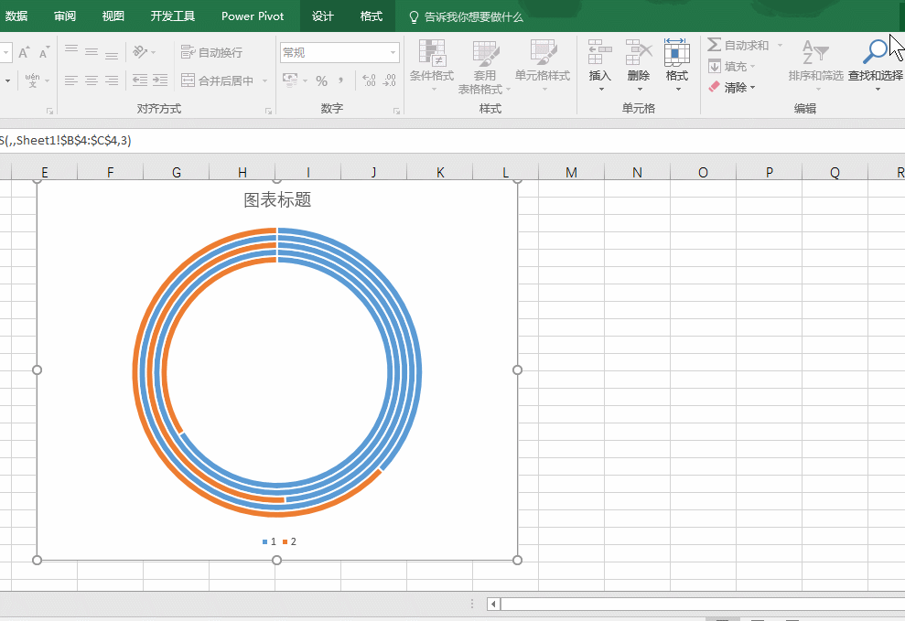Align text to the right
The width and height of the screenshot is (905, 621).
(x=112, y=80)
